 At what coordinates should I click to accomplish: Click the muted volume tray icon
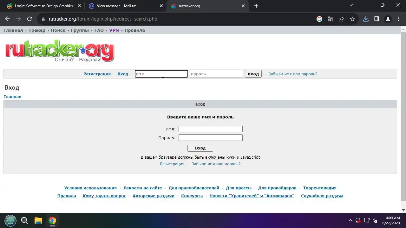click(x=375, y=220)
